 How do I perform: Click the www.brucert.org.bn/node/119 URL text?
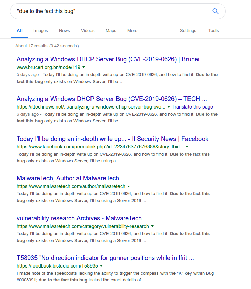click(x=48, y=67)
